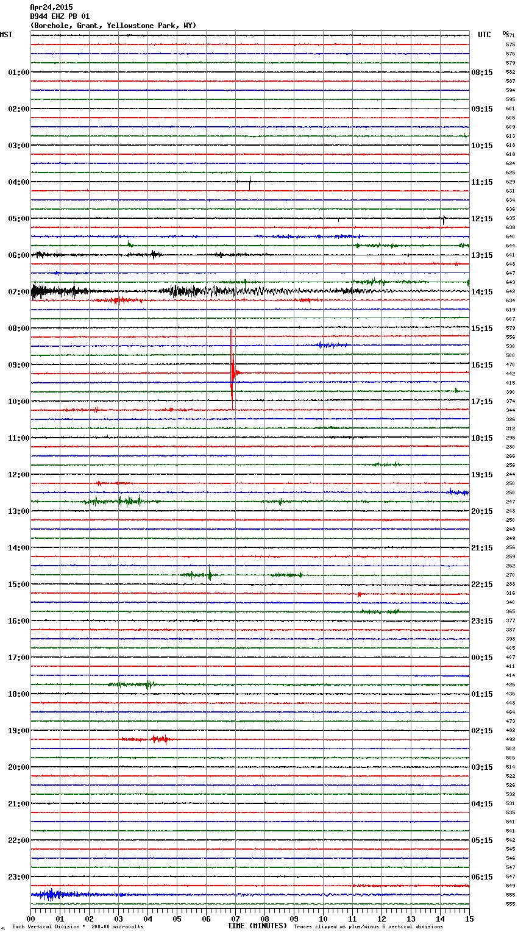The height and width of the screenshot is (935, 518).
Task: Select the B944 EHZ PB 01 station title
Action: [x=60, y=16]
